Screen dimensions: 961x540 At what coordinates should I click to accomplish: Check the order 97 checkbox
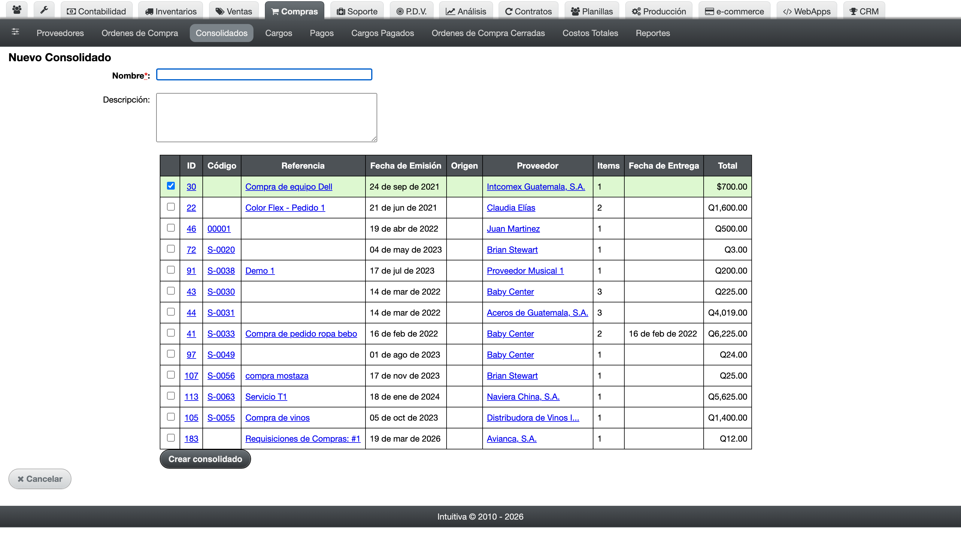coord(171,354)
